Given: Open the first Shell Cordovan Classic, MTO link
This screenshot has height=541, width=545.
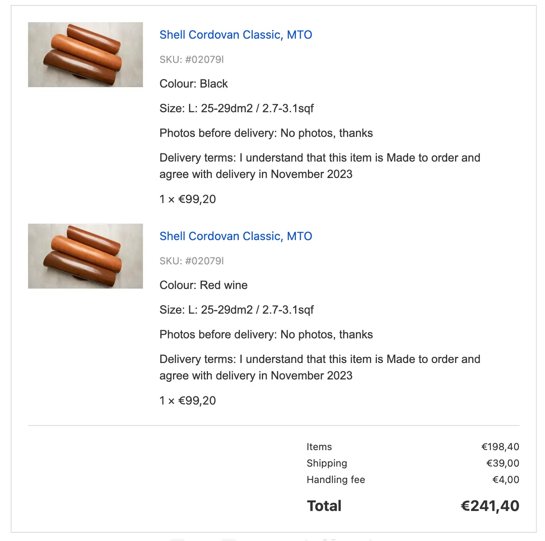Looking at the screenshot, I should pos(236,35).
